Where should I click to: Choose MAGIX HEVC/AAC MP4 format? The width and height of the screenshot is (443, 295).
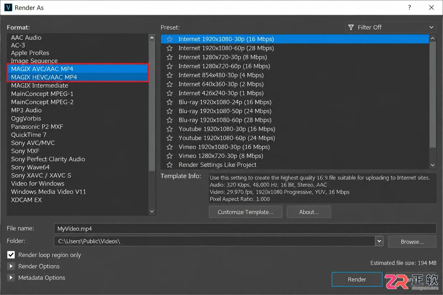tap(78, 77)
